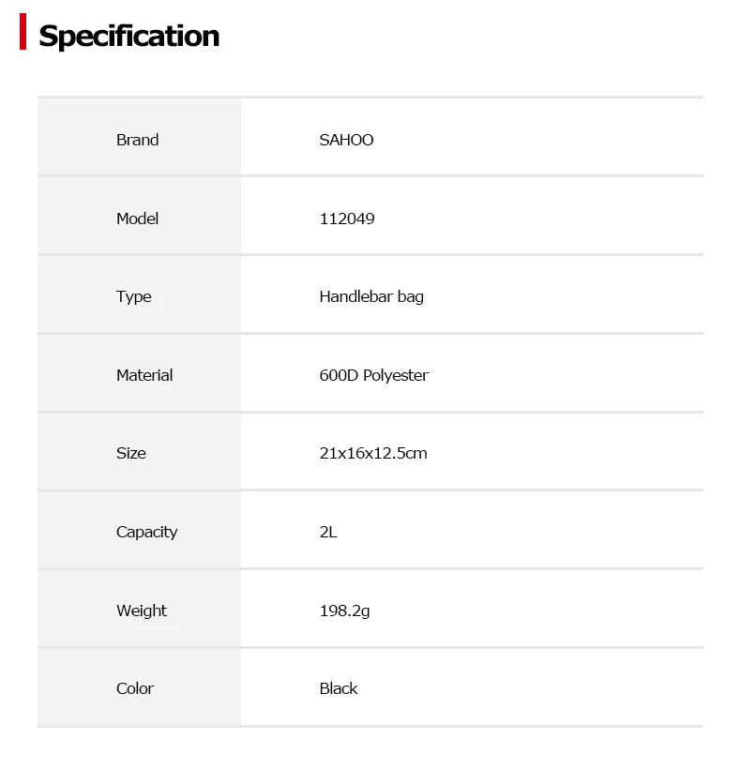This screenshot has height=784, width=741.
Task: Select the Color label cell
Action: [x=139, y=687]
